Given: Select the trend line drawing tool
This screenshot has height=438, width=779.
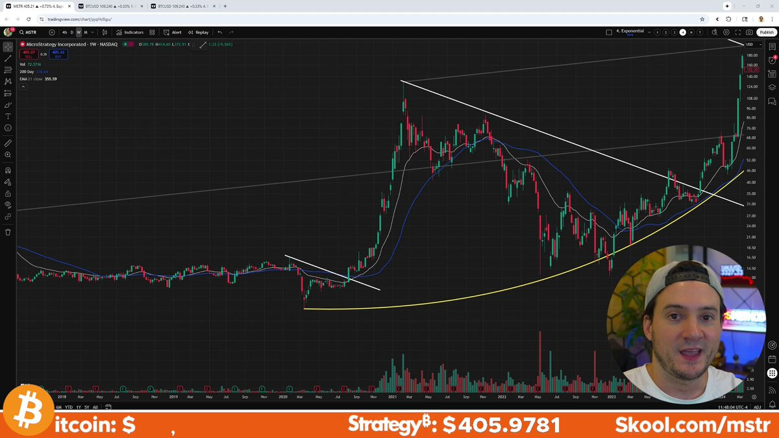Looking at the screenshot, I should 8,58.
